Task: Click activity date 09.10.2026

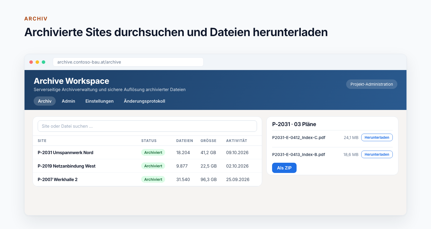Action: click(237, 152)
